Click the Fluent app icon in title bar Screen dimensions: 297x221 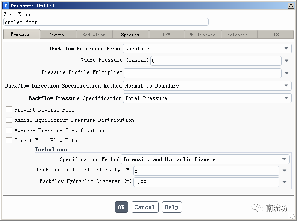tap(6, 6)
